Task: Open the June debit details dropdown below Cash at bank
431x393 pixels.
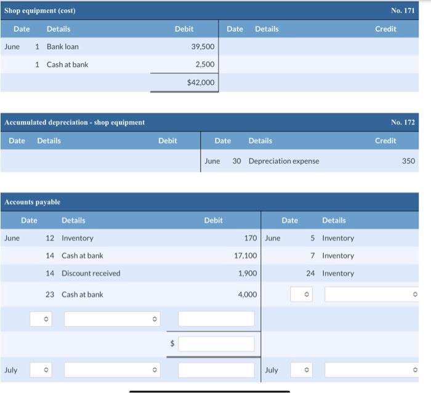Action: tap(112, 319)
